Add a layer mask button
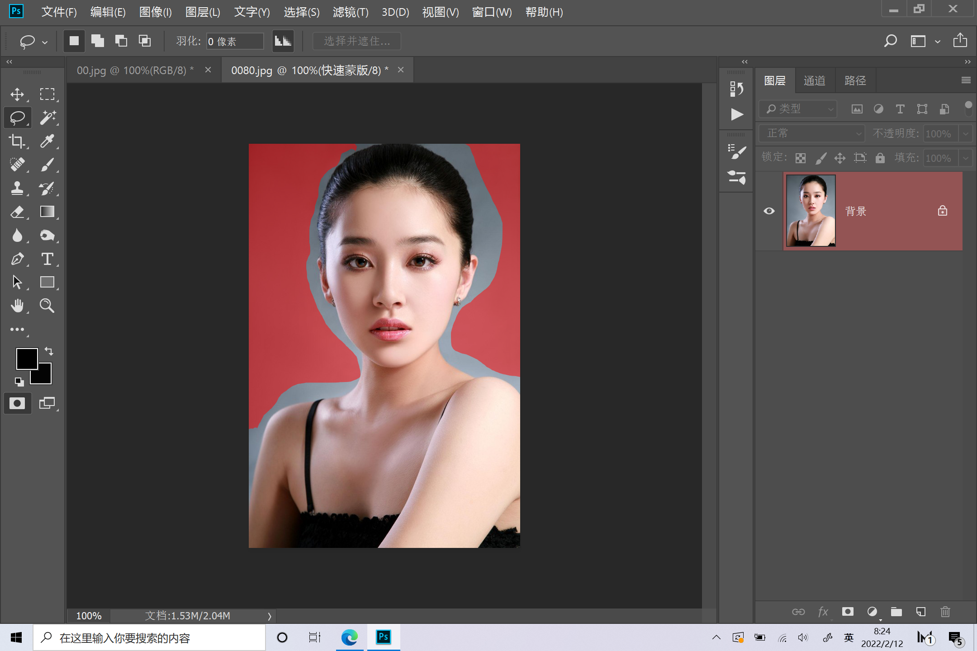The height and width of the screenshot is (651, 977). tap(848, 612)
